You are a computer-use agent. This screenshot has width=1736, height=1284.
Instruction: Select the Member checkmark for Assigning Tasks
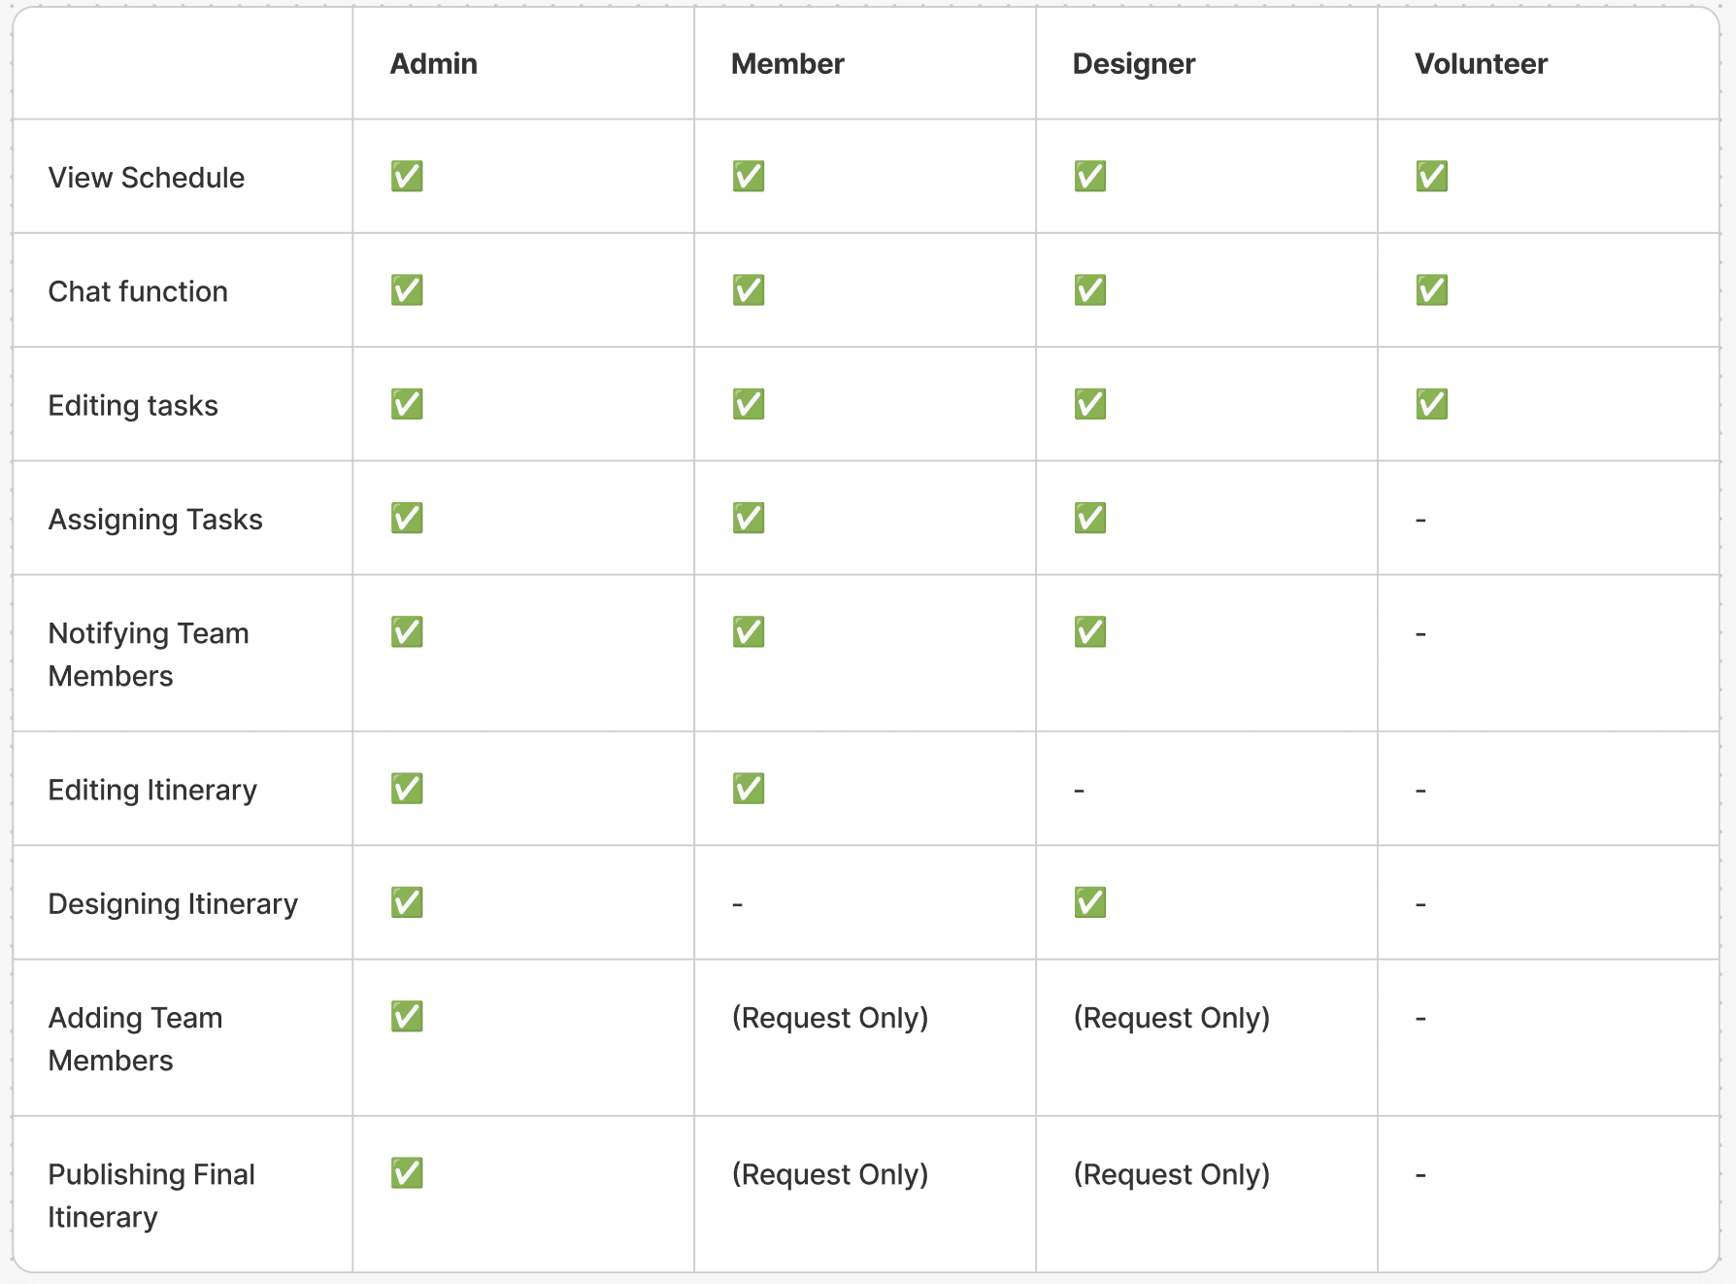click(x=749, y=519)
